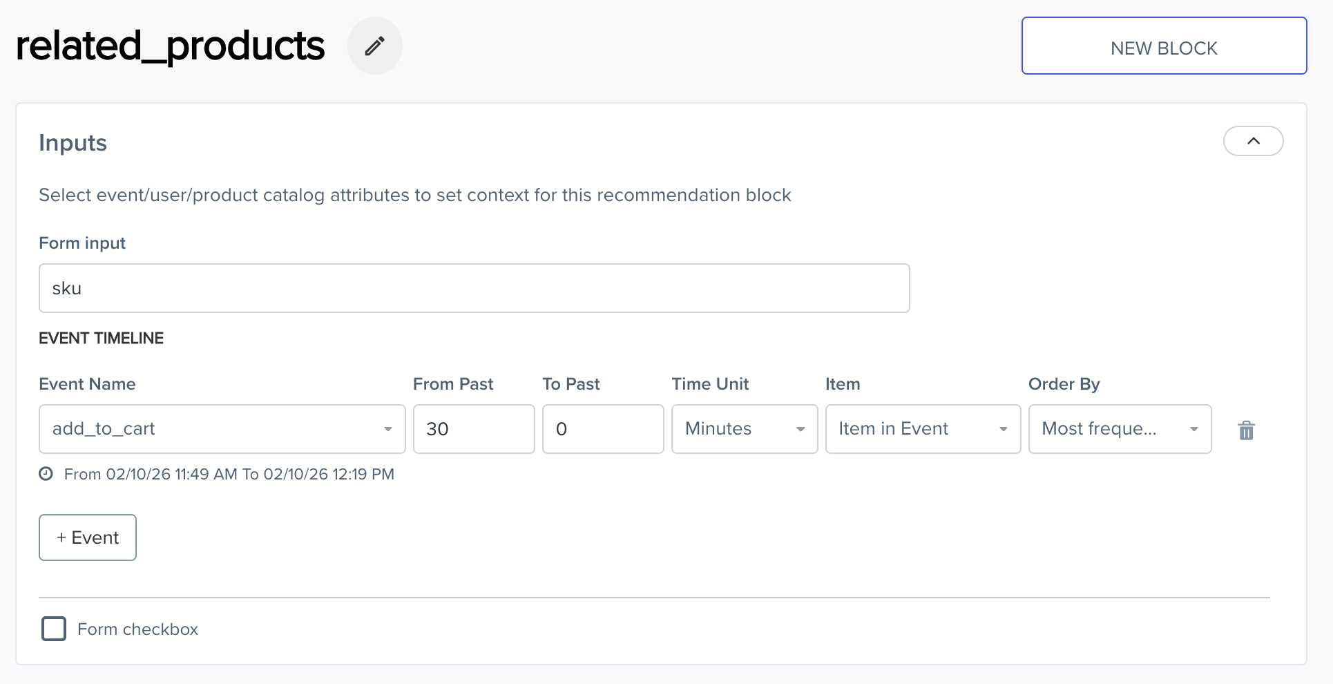Image resolution: width=1333 pixels, height=684 pixels.
Task: Click the Order By dropdown arrow
Action: click(1193, 429)
